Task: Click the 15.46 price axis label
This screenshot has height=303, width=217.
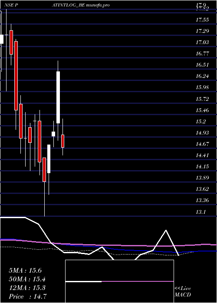Action: pyautogui.click(x=202, y=110)
